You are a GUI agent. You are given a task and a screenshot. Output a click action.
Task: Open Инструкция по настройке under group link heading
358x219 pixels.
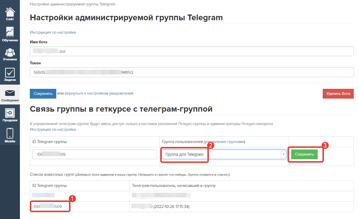point(53,129)
